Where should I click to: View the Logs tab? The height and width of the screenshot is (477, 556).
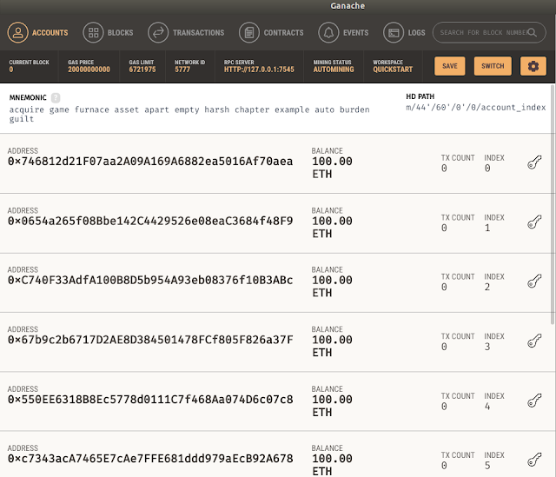[405, 33]
